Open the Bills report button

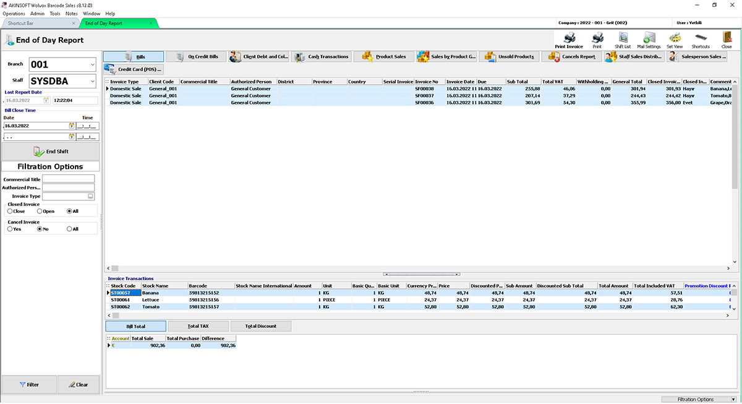tap(134, 56)
